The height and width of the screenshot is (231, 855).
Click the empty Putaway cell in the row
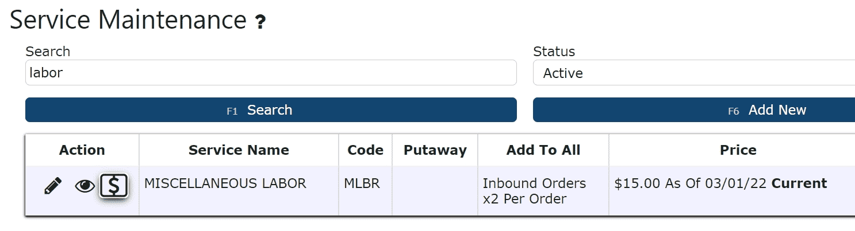point(435,191)
